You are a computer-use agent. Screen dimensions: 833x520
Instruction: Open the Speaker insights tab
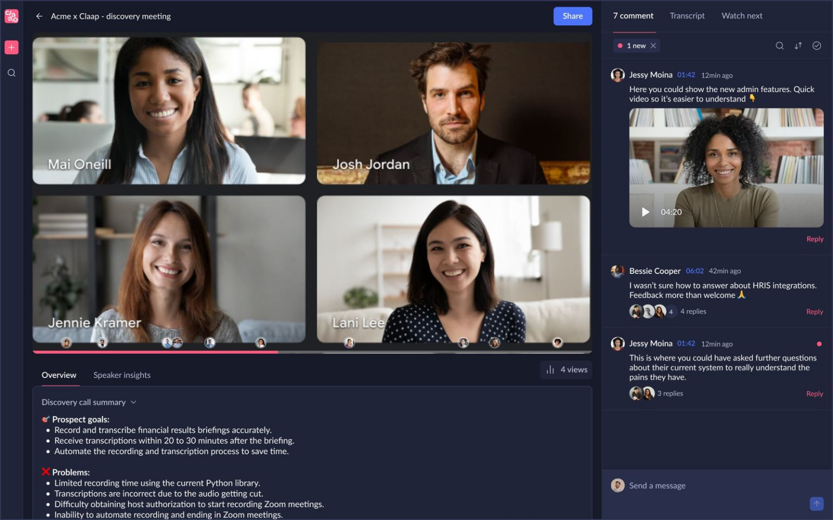pyautogui.click(x=122, y=375)
